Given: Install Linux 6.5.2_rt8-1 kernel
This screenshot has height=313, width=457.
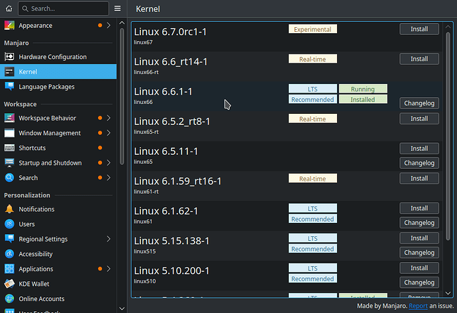Looking at the screenshot, I should click(x=419, y=119).
